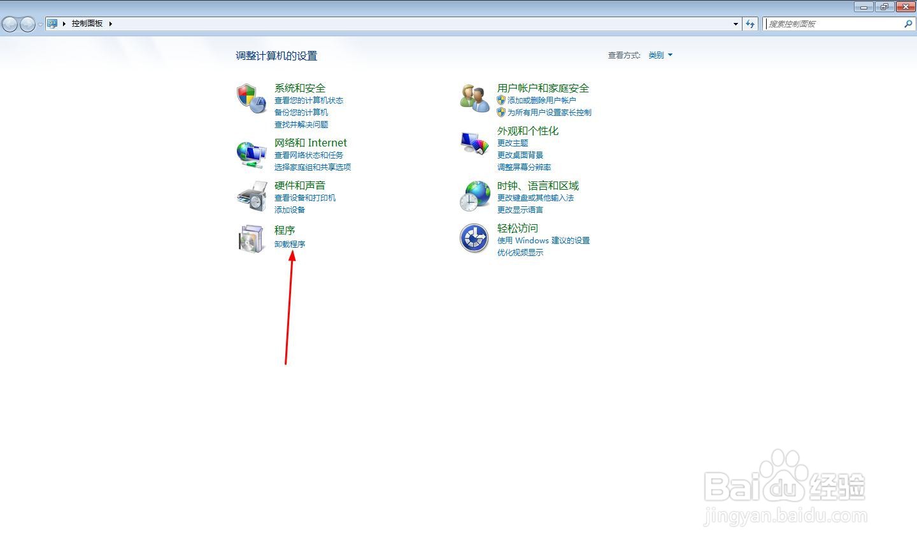Open 添加或删除用户帐户 link
This screenshot has height=547, width=917.
[x=542, y=101]
